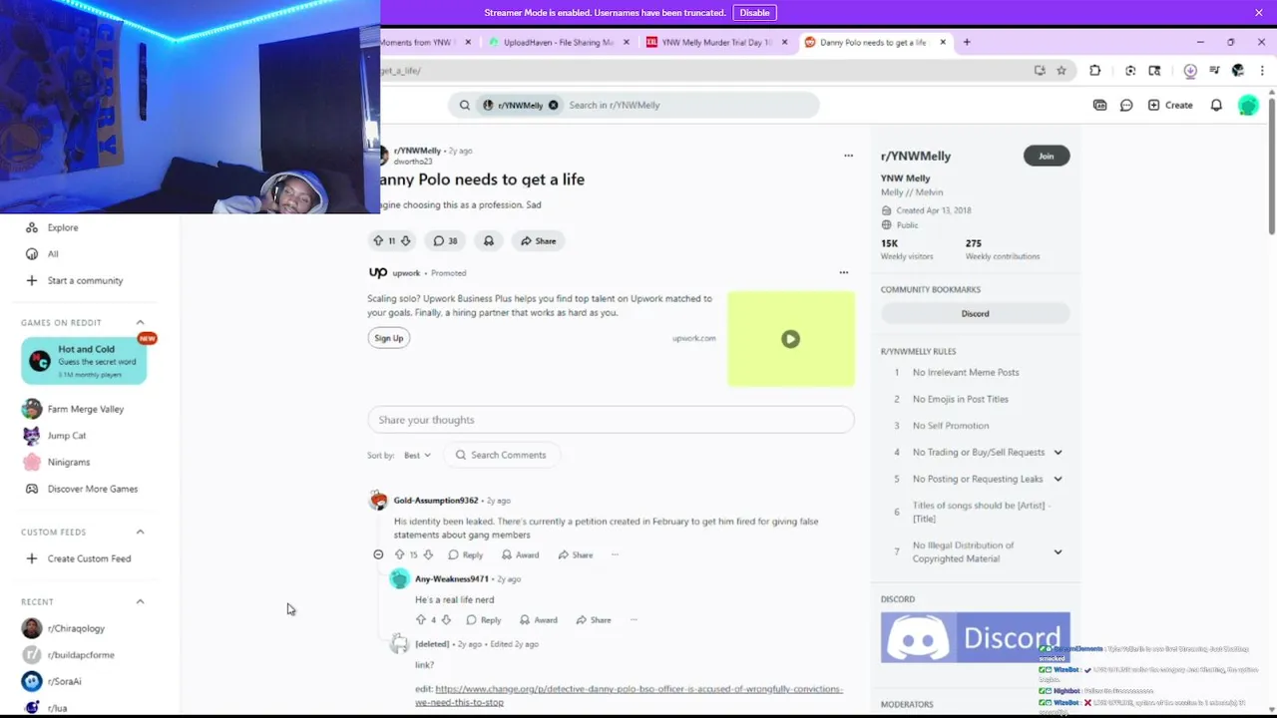The height and width of the screenshot is (718, 1277).
Task: Play the Upwork ad video
Action: [x=790, y=339]
